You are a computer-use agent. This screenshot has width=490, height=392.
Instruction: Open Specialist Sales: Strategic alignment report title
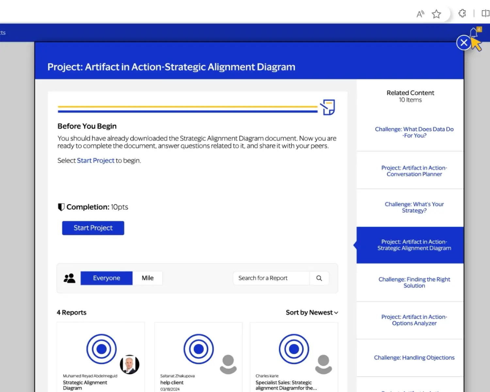point(286,385)
